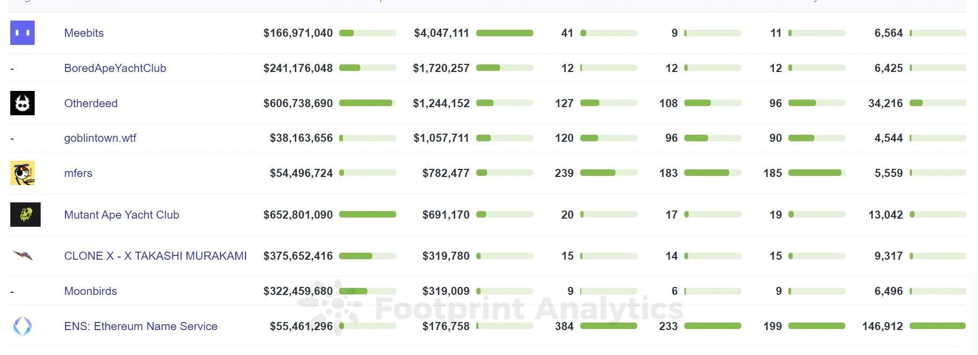Visit the Moonbirds collection link
978x355 pixels.
click(x=90, y=291)
